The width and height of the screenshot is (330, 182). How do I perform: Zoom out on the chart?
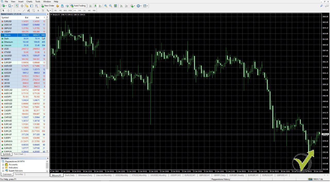click(x=111, y=6)
